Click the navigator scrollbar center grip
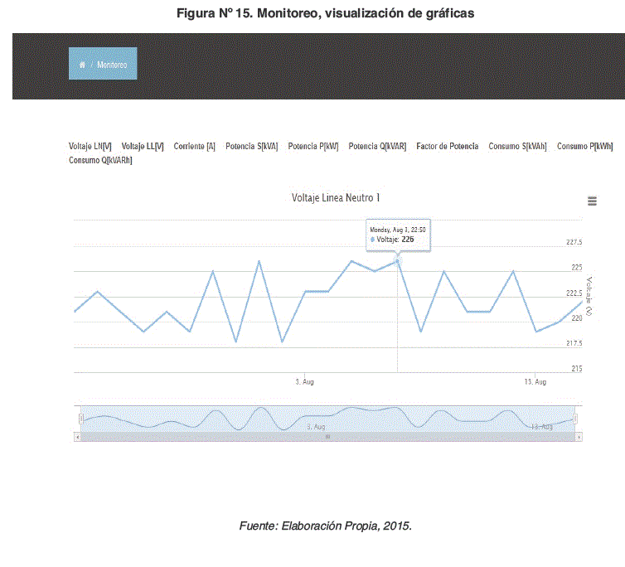Screen dimensions: 625x567 point(327,436)
